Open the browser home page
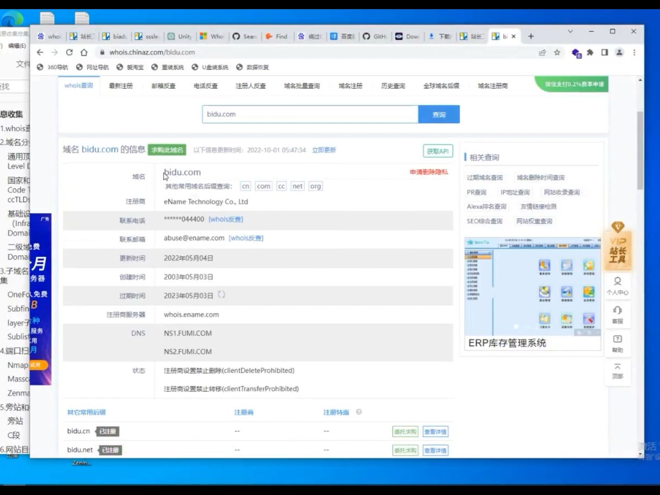Image resolution: width=660 pixels, height=495 pixels. [84, 52]
